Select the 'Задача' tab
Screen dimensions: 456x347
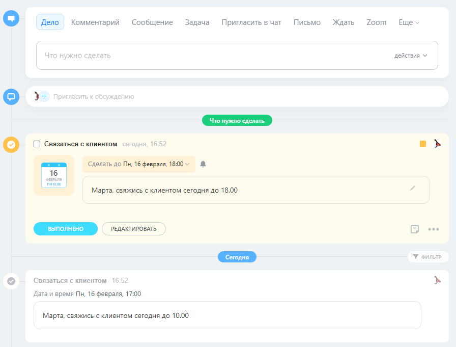197,22
